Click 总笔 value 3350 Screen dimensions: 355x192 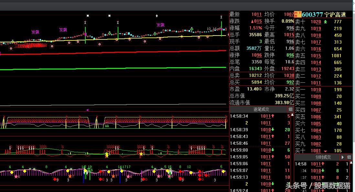256,62
